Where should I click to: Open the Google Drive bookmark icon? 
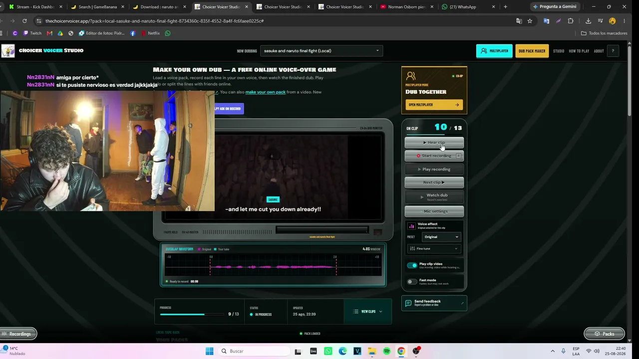click(60, 33)
